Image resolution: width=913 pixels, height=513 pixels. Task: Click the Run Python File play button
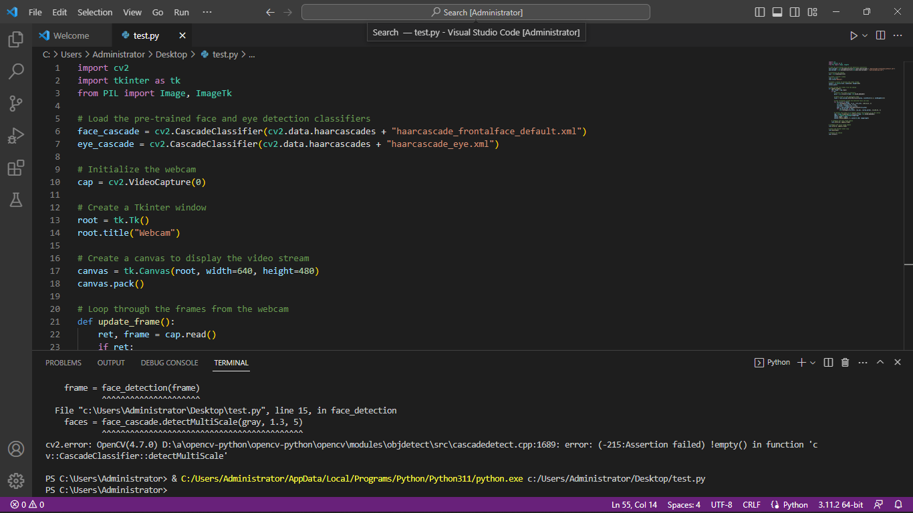pyautogui.click(x=854, y=35)
